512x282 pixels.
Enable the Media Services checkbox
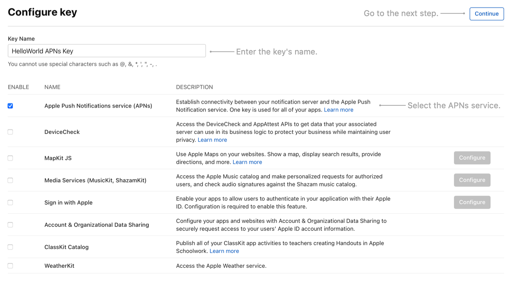[x=10, y=180]
